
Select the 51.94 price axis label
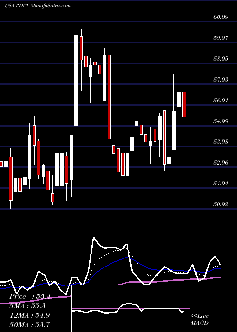[x=221, y=184]
